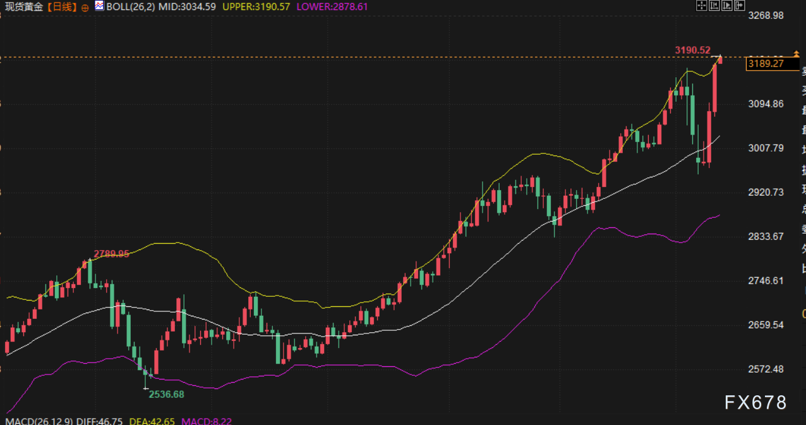Screen dimensions: 806x425
Task: Click the orange circle-plus icon beside 日线
Action: point(85,8)
